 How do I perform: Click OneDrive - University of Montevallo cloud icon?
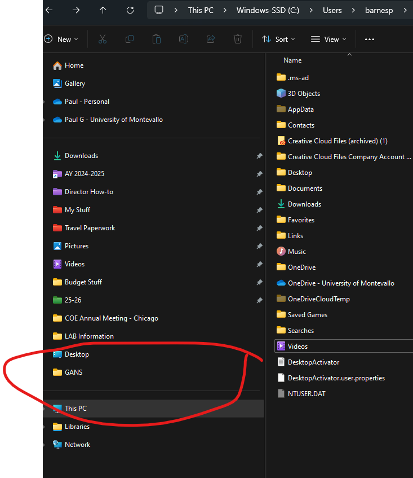[x=281, y=283]
